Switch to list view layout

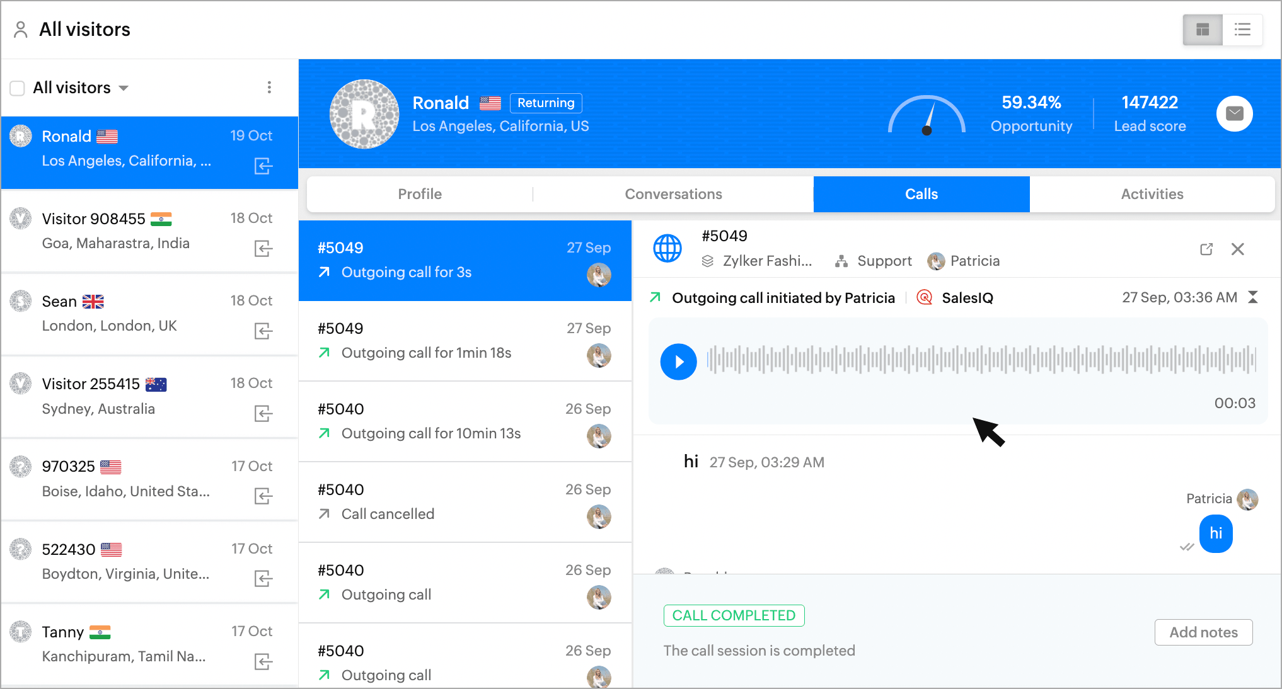(x=1242, y=30)
